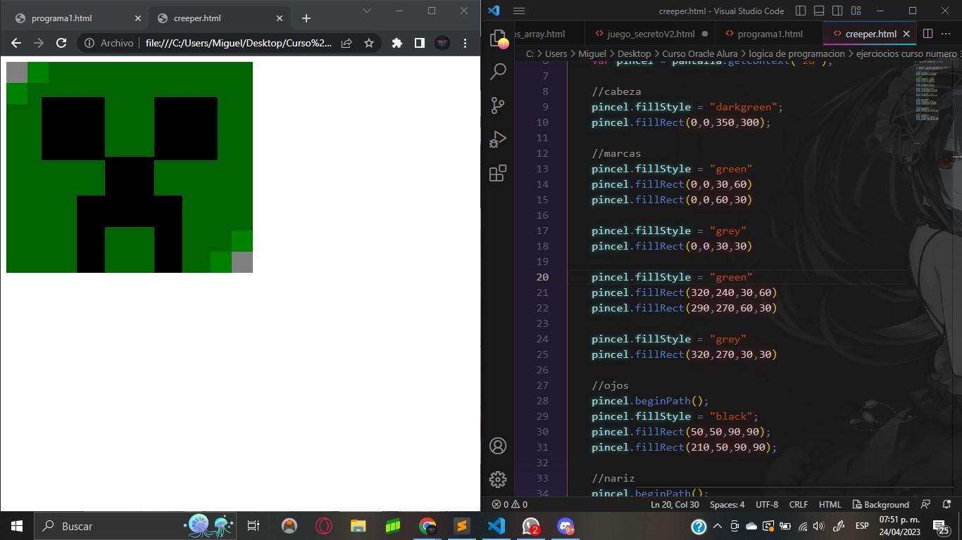The width and height of the screenshot is (962, 540).
Task: Open the Chrome profile avatar menu
Action: pos(442,43)
